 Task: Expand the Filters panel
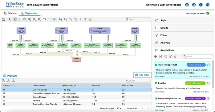183,35
